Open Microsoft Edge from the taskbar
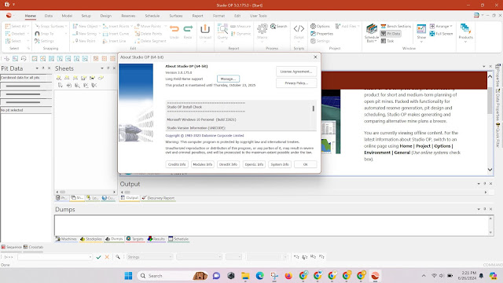The image size is (503, 283). [260, 276]
